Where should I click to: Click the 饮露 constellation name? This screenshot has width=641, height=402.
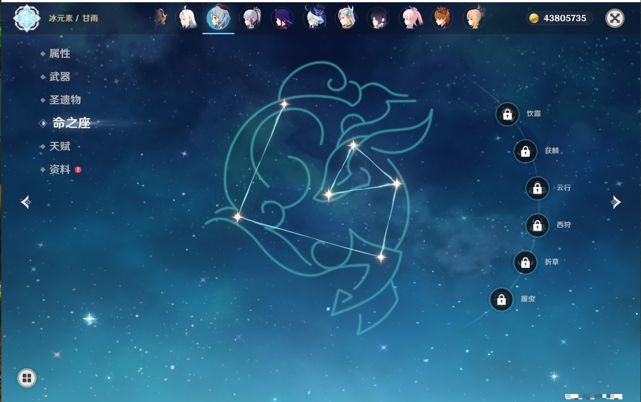click(534, 114)
